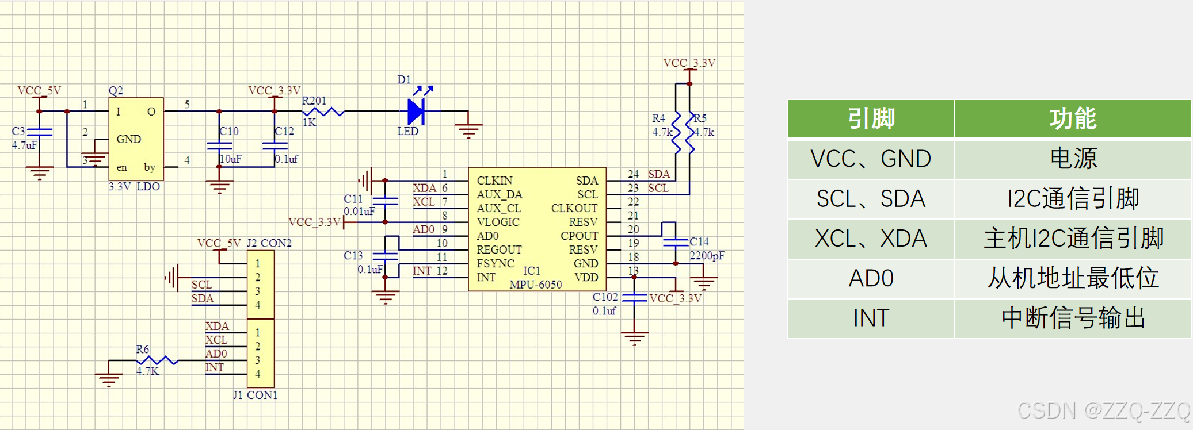Click the XCL、XDA table cell

[871, 239]
